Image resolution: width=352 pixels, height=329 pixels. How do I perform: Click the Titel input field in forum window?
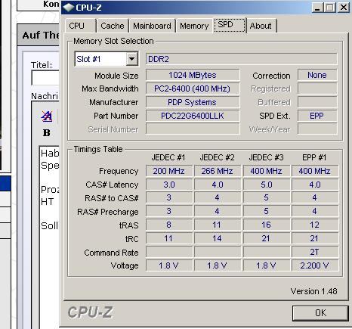tap(45, 78)
